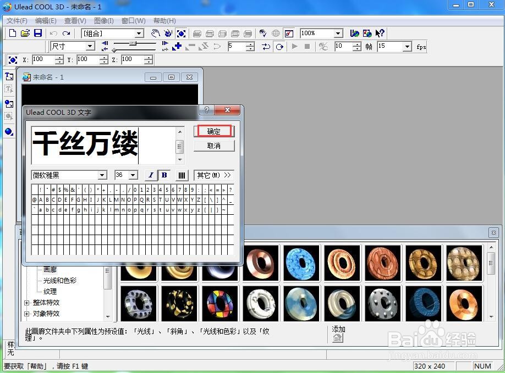This screenshot has width=505, height=373.
Task: Select the 光线和色彩 tree item
Action: click(60, 280)
